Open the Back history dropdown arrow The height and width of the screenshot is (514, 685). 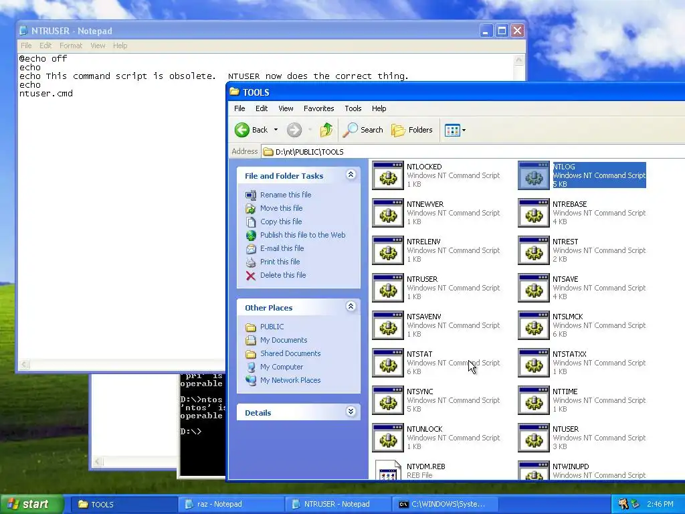pyautogui.click(x=276, y=130)
